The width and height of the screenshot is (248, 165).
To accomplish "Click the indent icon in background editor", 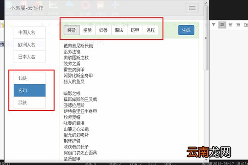I will click(x=246, y=25).
